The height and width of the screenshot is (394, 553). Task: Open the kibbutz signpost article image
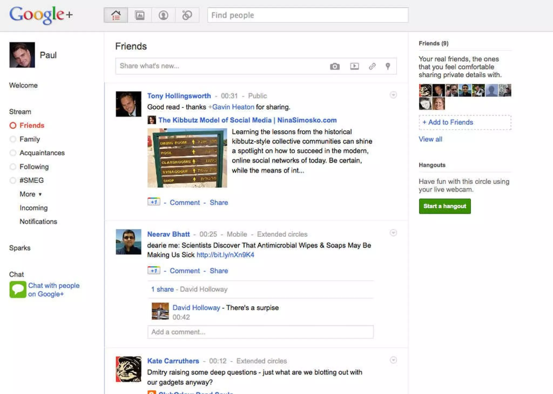187,158
